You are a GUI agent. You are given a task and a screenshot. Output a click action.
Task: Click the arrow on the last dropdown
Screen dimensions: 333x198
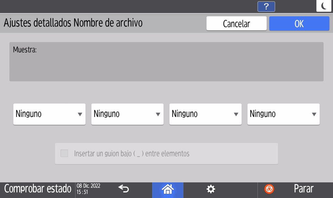tap(314, 114)
